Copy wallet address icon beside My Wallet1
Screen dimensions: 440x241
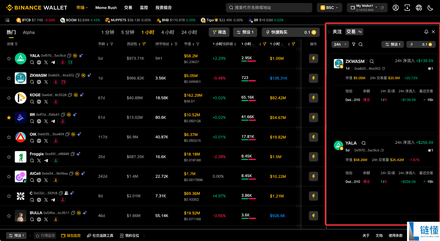(382, 8)
